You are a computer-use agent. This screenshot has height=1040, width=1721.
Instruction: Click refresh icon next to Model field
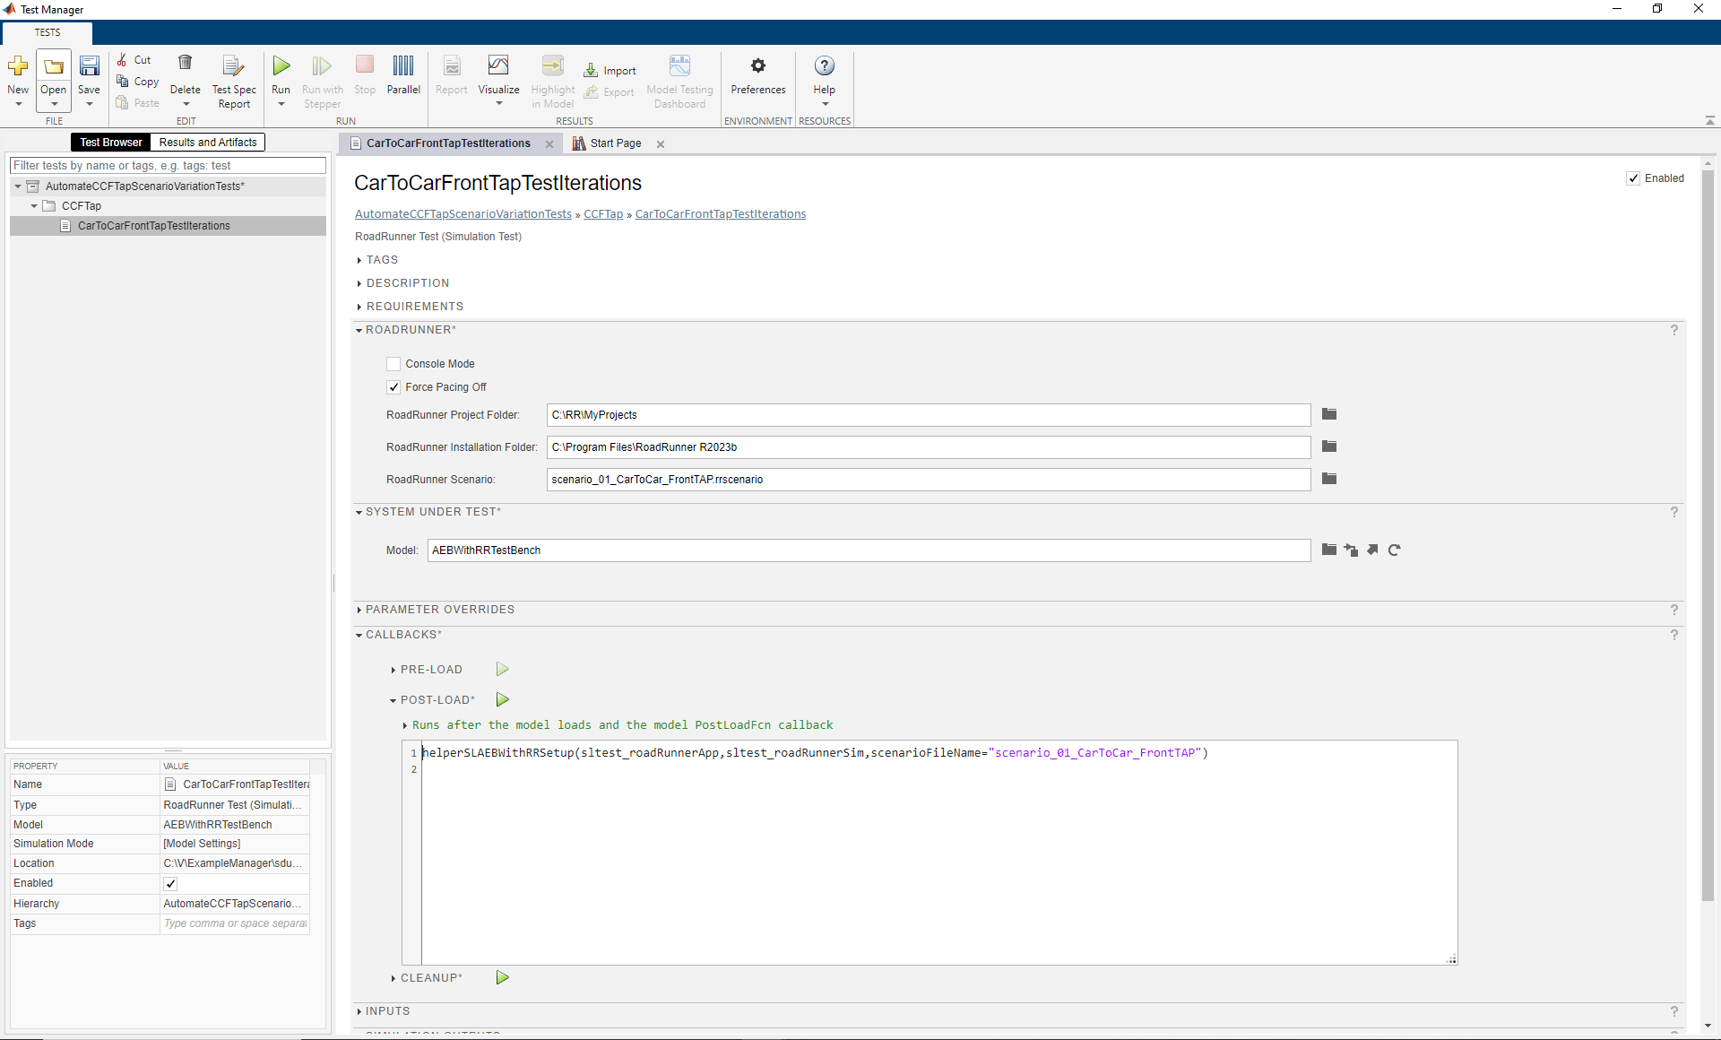pos(1394,550)
